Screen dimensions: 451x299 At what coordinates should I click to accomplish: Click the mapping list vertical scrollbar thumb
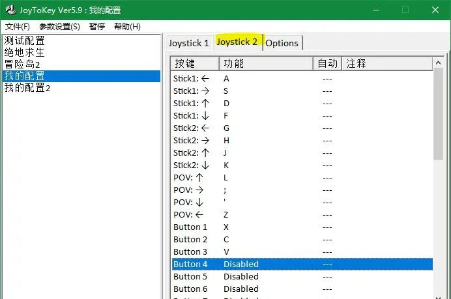click(x=438, y=114)
